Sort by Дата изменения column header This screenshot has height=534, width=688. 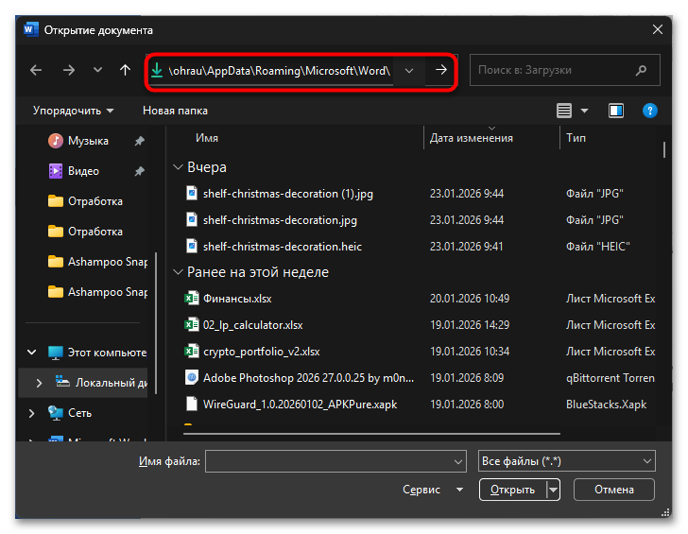point(471,138)
